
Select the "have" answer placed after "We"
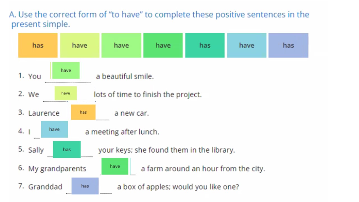(66, 93)
